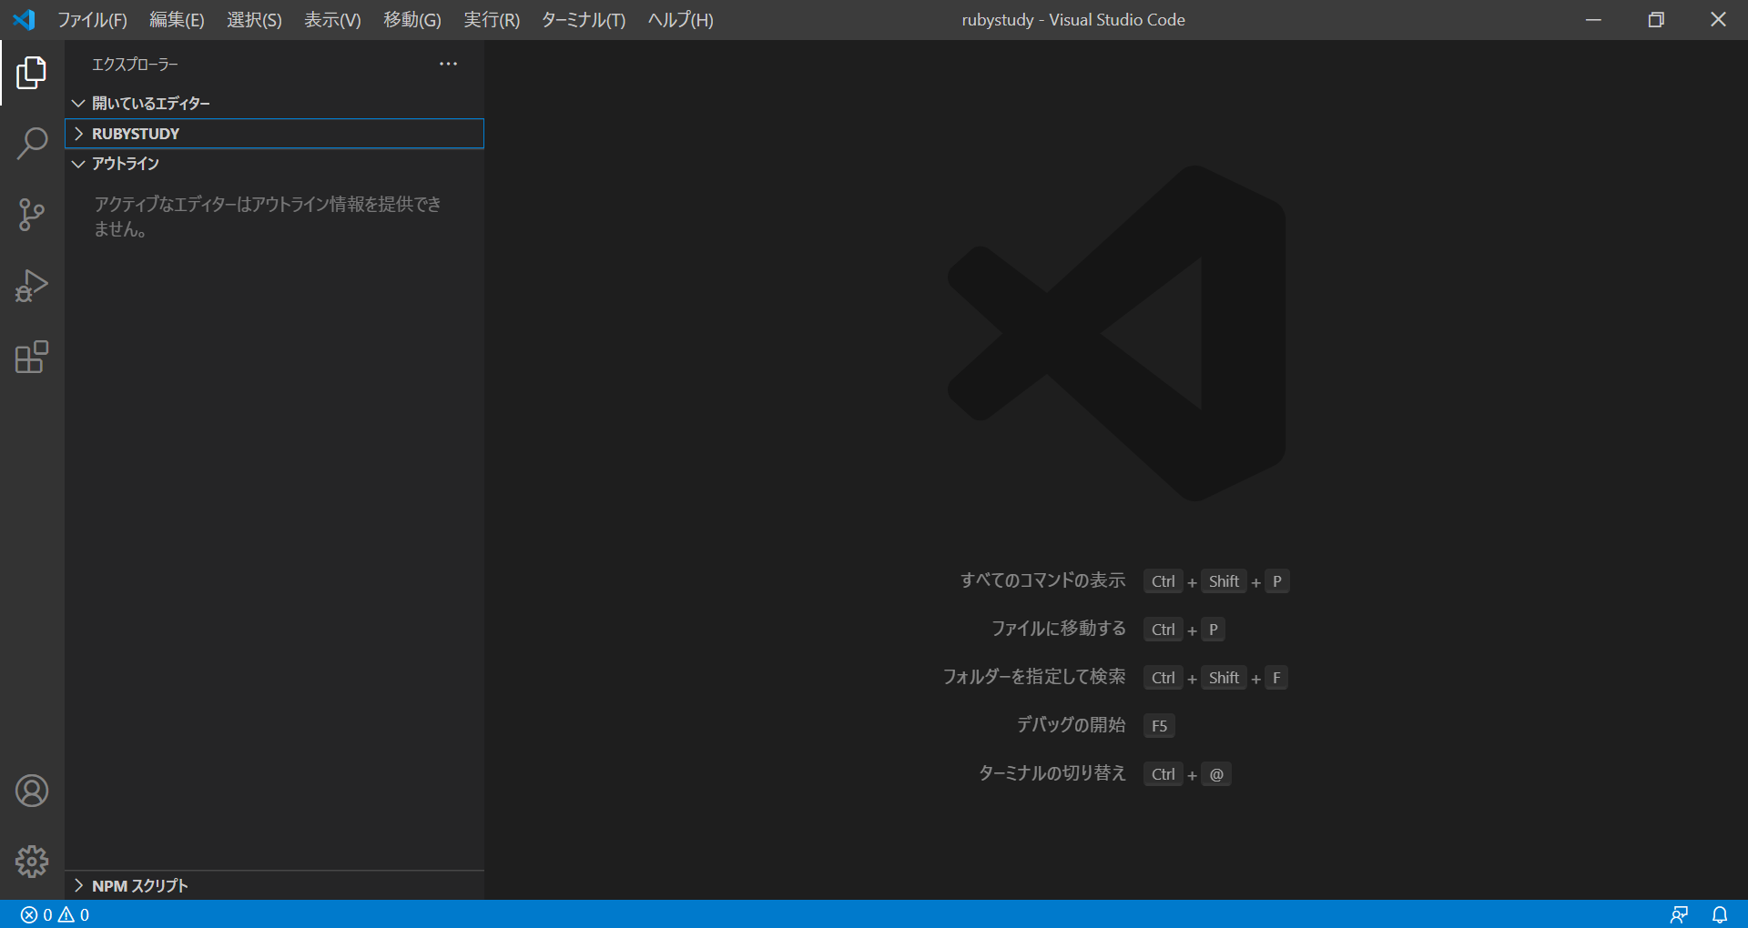
Task: Open the ヘルプ(H) menu
Action: pyautogui.click(x=680, y=20)
